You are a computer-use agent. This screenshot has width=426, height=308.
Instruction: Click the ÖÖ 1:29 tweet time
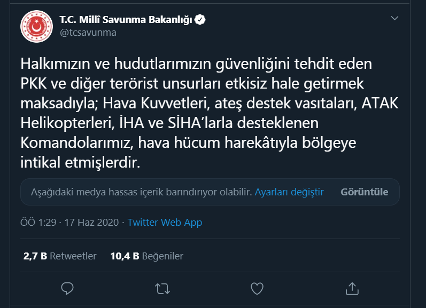click(38, 222)
